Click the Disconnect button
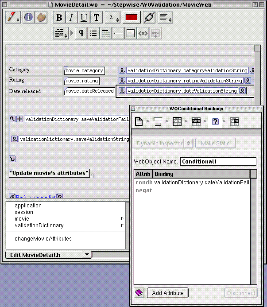The height and width of the screenshot is (307, 267). pyautogui.click(x=241, y=293)
